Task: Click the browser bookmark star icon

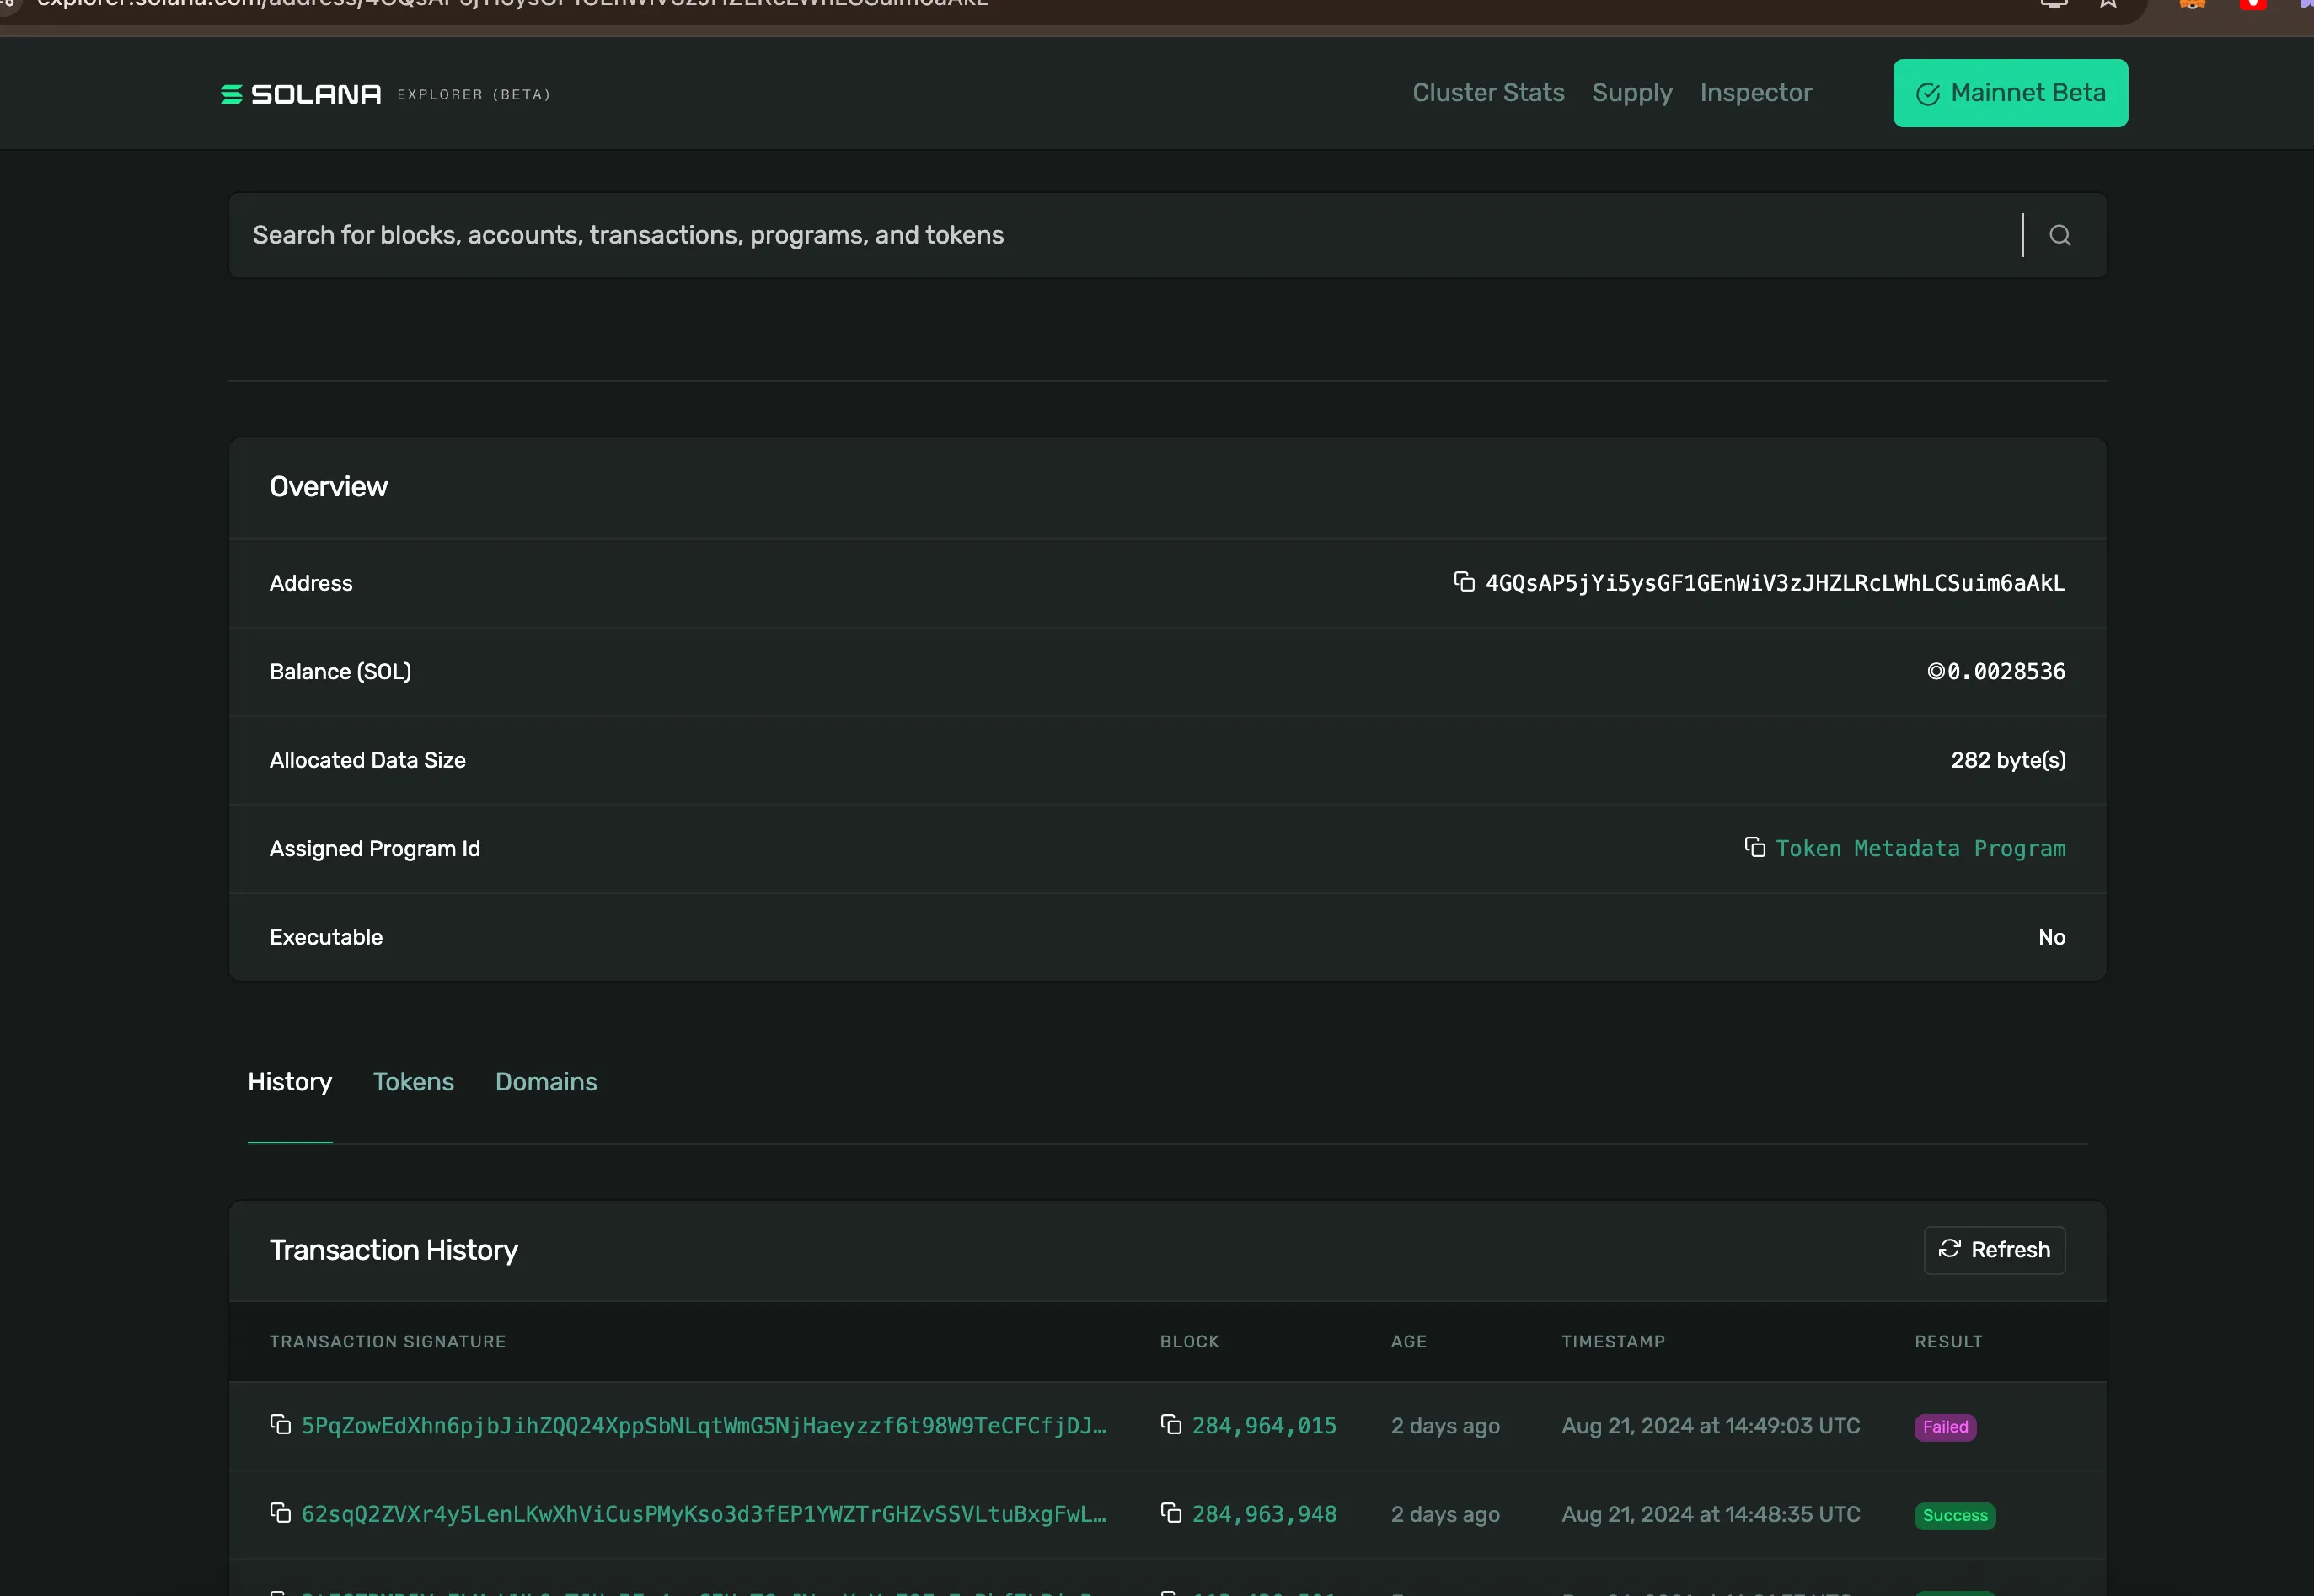Action: coord(2107,4)
